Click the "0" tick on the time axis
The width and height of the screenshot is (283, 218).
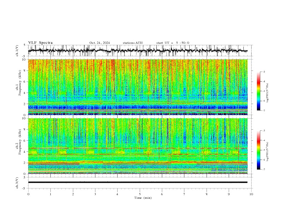click(x=28, y=194)
